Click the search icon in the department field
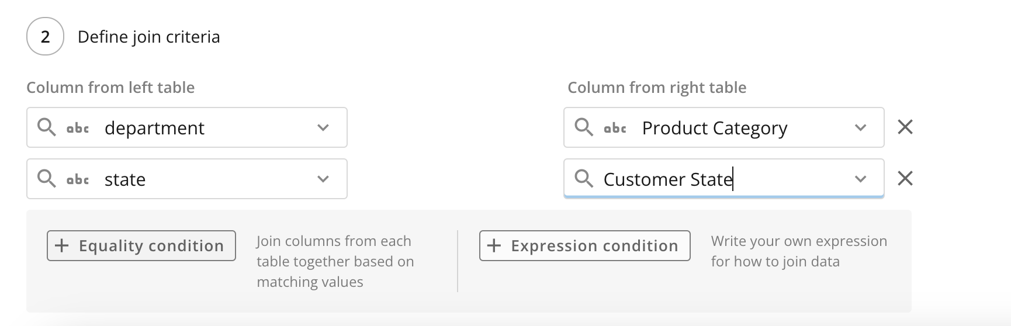Image resolution: width=1011 pixels, height=326 pixels. click(x=46, y=127)
